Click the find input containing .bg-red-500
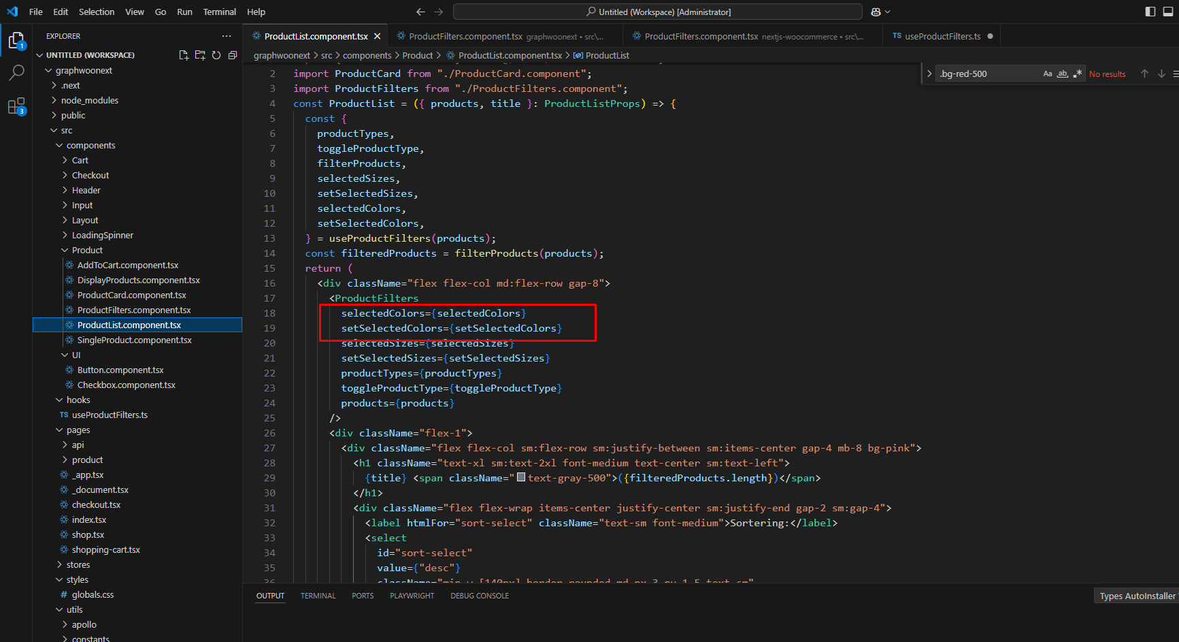 pyautogui.click(x=986, y=74)
